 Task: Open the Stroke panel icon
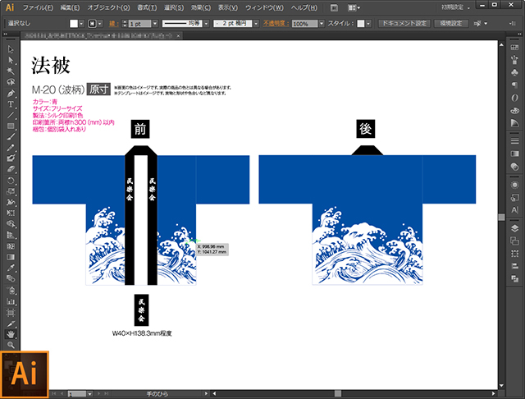[514, 141]
